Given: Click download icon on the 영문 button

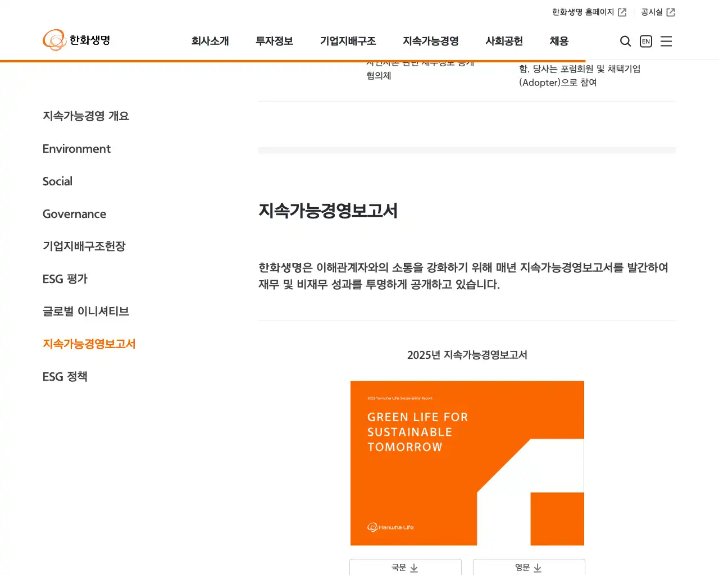Looking at the screenshot, I should coord(538,568).
